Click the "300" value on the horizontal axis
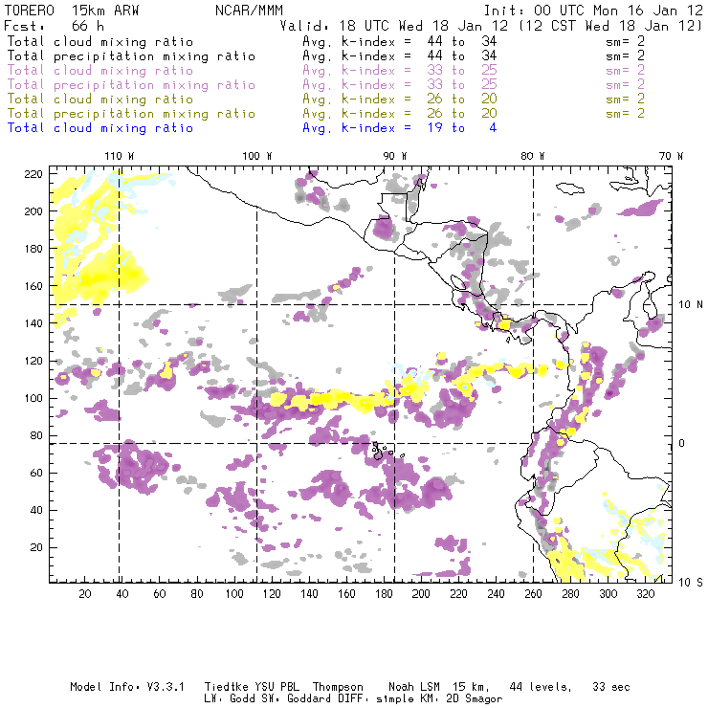 tap(608, 594)
